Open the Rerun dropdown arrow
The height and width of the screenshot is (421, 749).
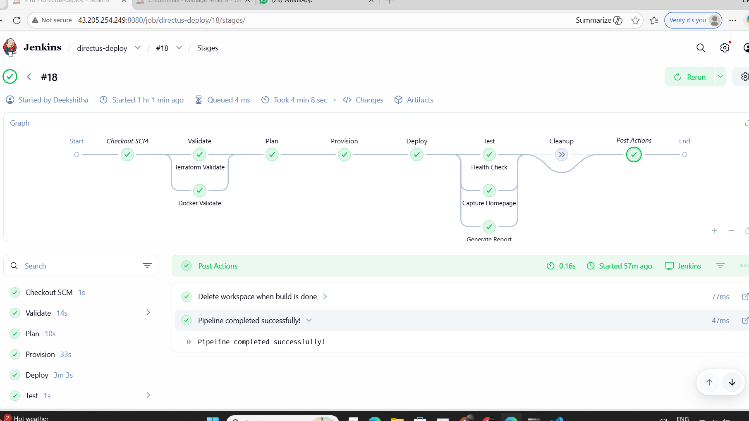tap(720, 77)
